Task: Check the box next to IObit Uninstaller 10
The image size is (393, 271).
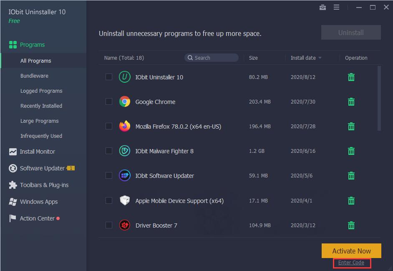Action: [109, 77]
